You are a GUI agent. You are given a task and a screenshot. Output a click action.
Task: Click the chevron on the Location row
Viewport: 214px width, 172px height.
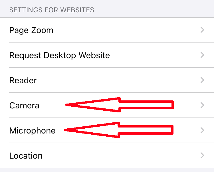point(202,155)
